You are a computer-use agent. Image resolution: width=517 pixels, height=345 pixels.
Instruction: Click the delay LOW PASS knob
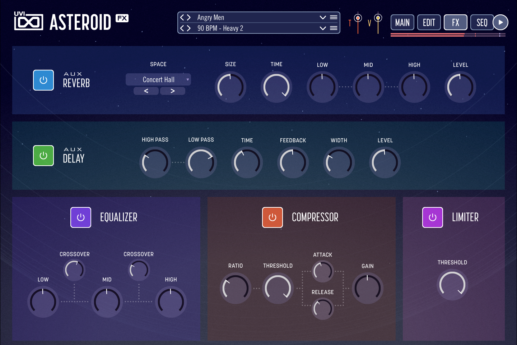(x=201, y=162)
